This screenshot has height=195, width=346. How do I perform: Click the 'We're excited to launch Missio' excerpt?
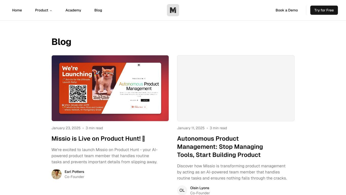(105, 156)
